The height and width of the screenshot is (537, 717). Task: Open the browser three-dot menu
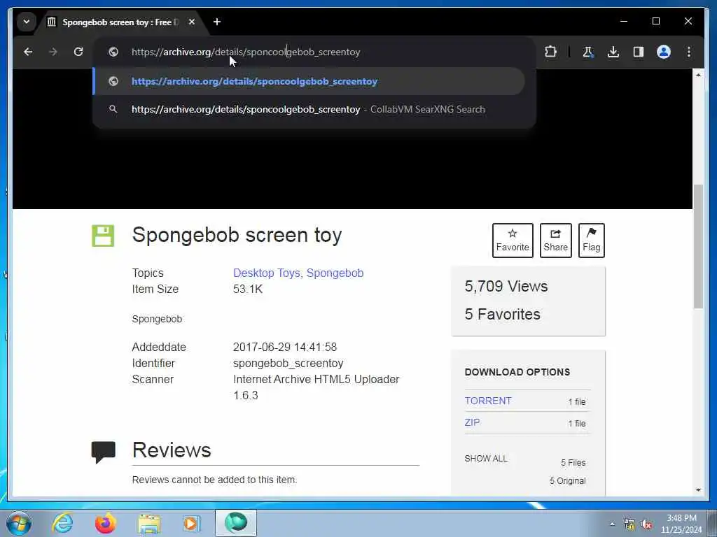click(689, 52)
